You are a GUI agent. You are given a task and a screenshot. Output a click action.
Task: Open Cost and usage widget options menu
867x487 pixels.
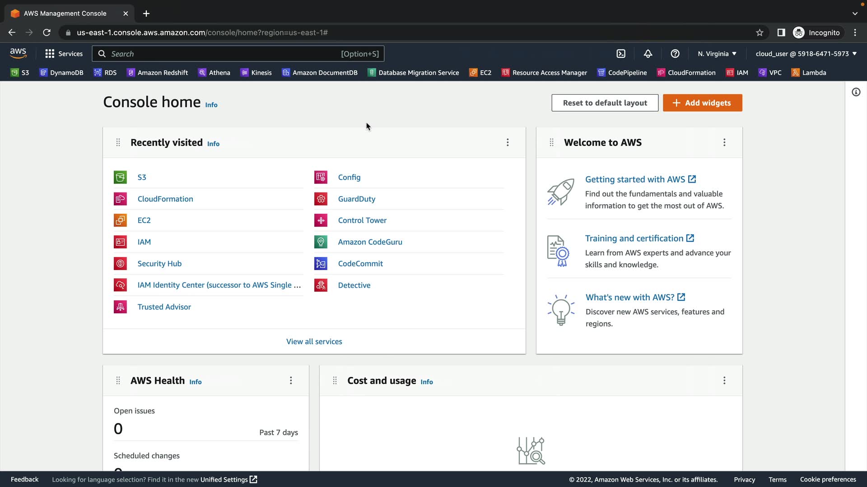[x=724, y=381]
